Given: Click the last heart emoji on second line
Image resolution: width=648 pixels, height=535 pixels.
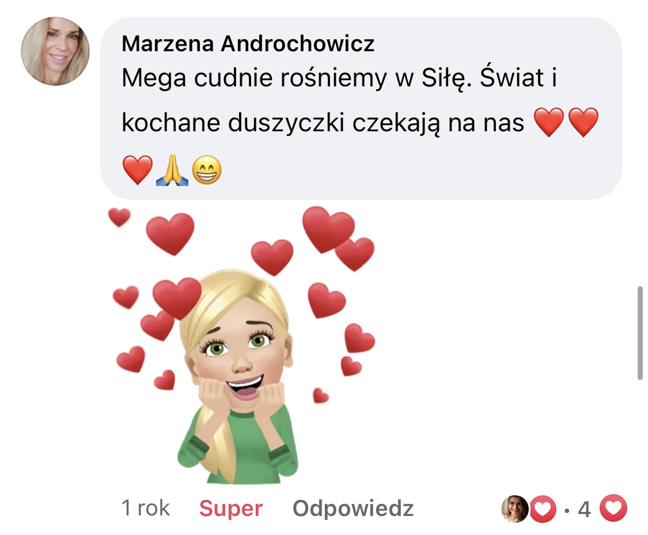Looking at the screenshot, I should 583,122.
